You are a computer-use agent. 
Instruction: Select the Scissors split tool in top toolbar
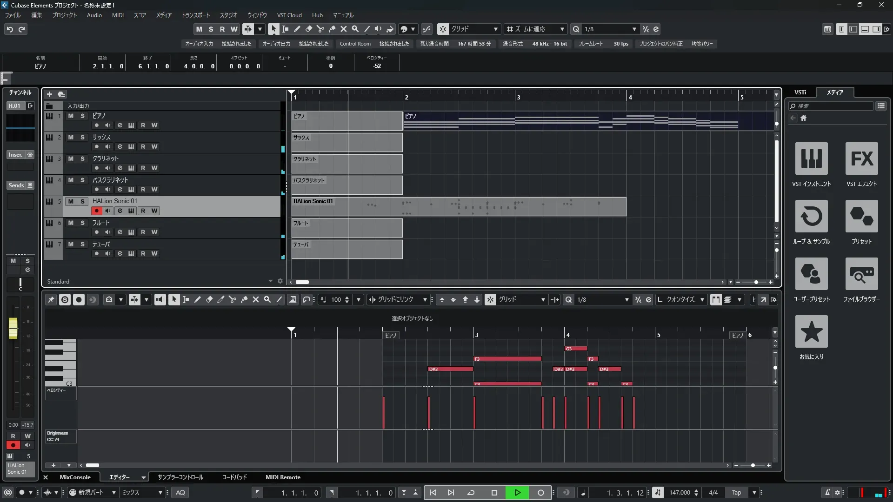[x=320, y=29]
